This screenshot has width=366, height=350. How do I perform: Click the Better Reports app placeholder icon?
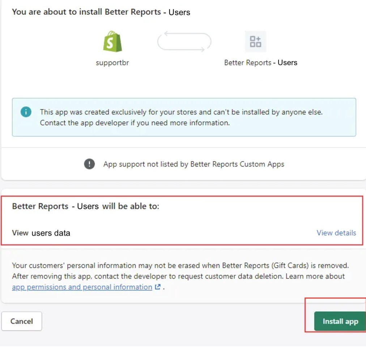(255, 42)
